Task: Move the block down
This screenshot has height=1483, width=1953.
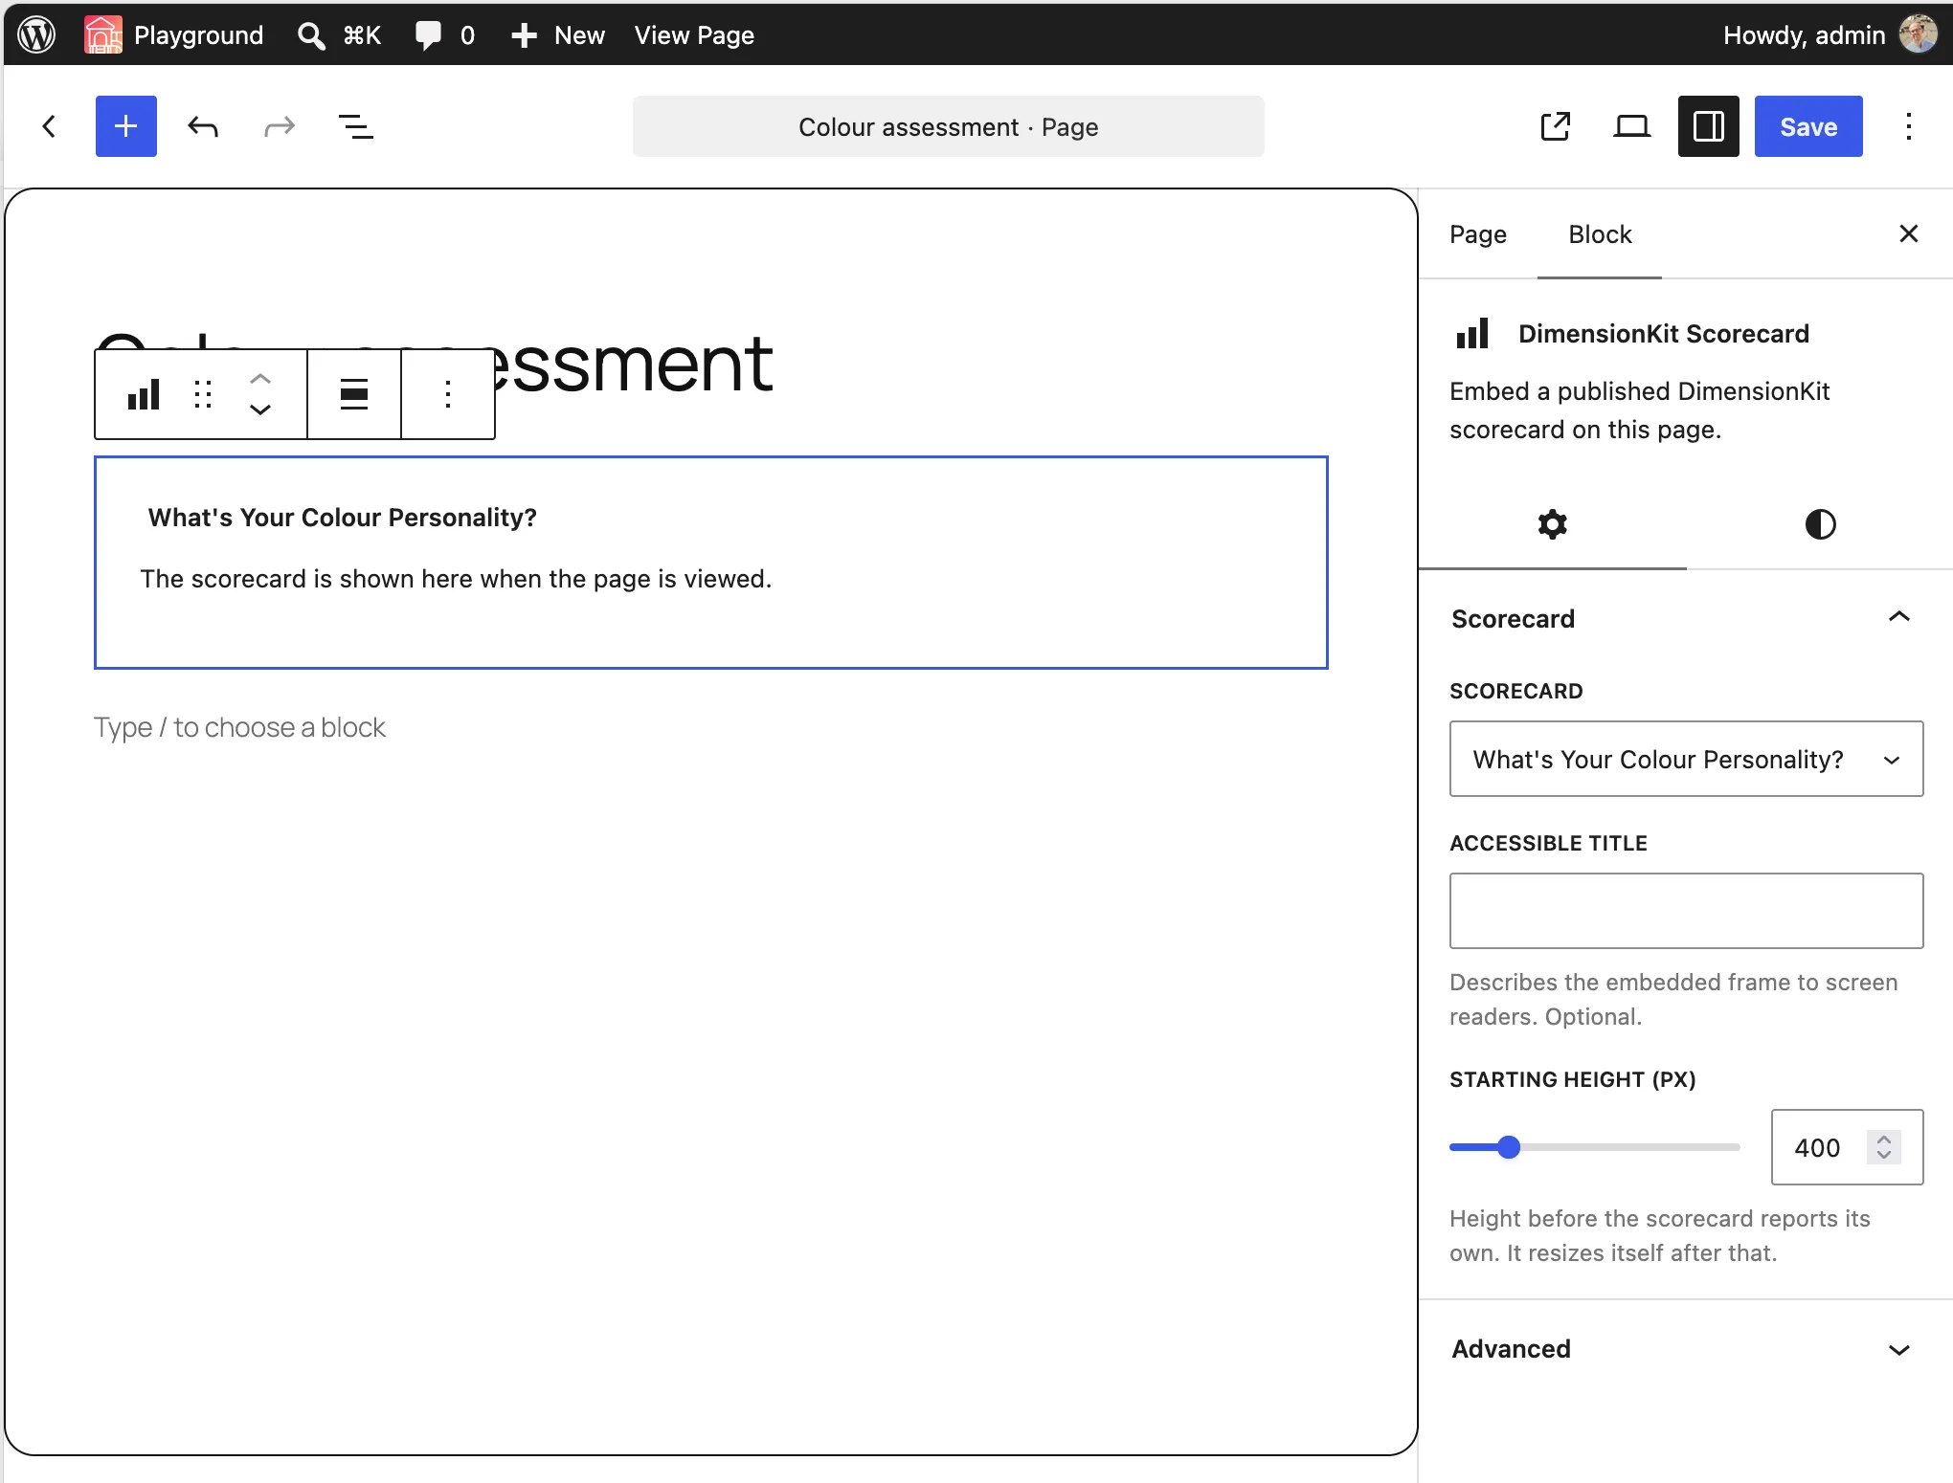Action: tap(260, 409)
